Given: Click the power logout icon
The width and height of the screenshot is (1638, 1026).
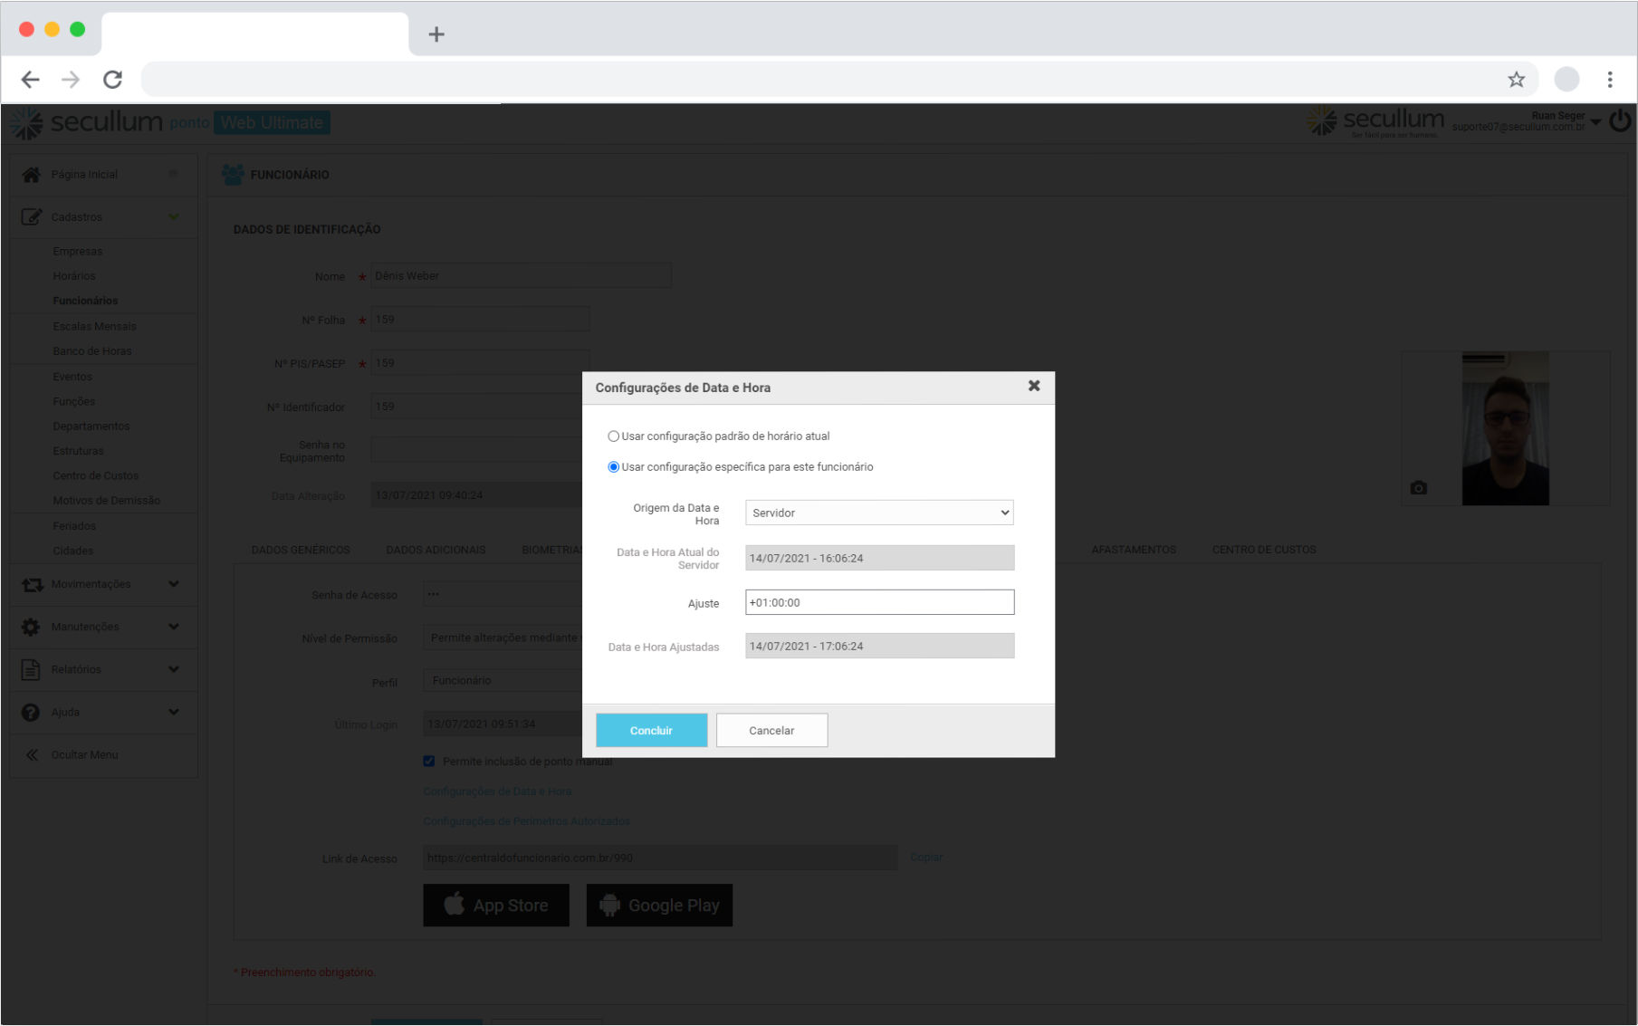Looking at the screenshot, I should coord(1620,121).
